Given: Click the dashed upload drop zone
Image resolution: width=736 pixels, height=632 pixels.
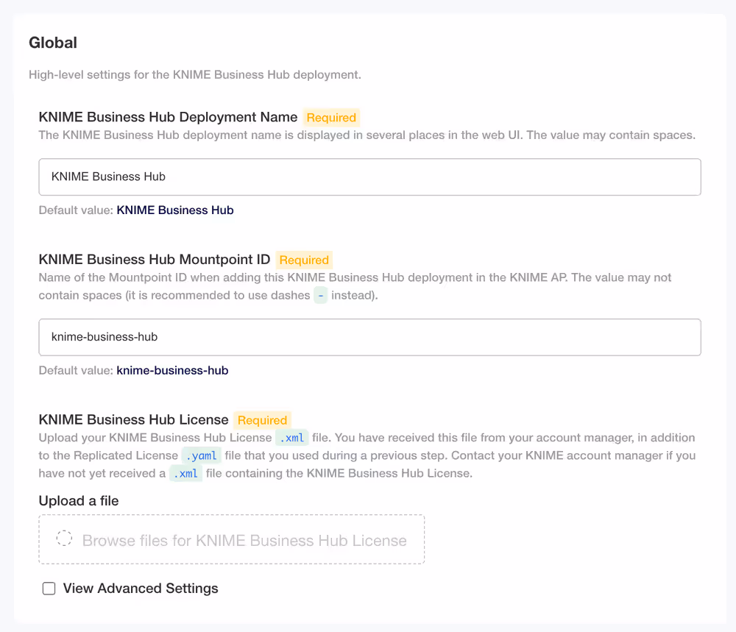Looking at the screenshot, I should coord(231,539).
